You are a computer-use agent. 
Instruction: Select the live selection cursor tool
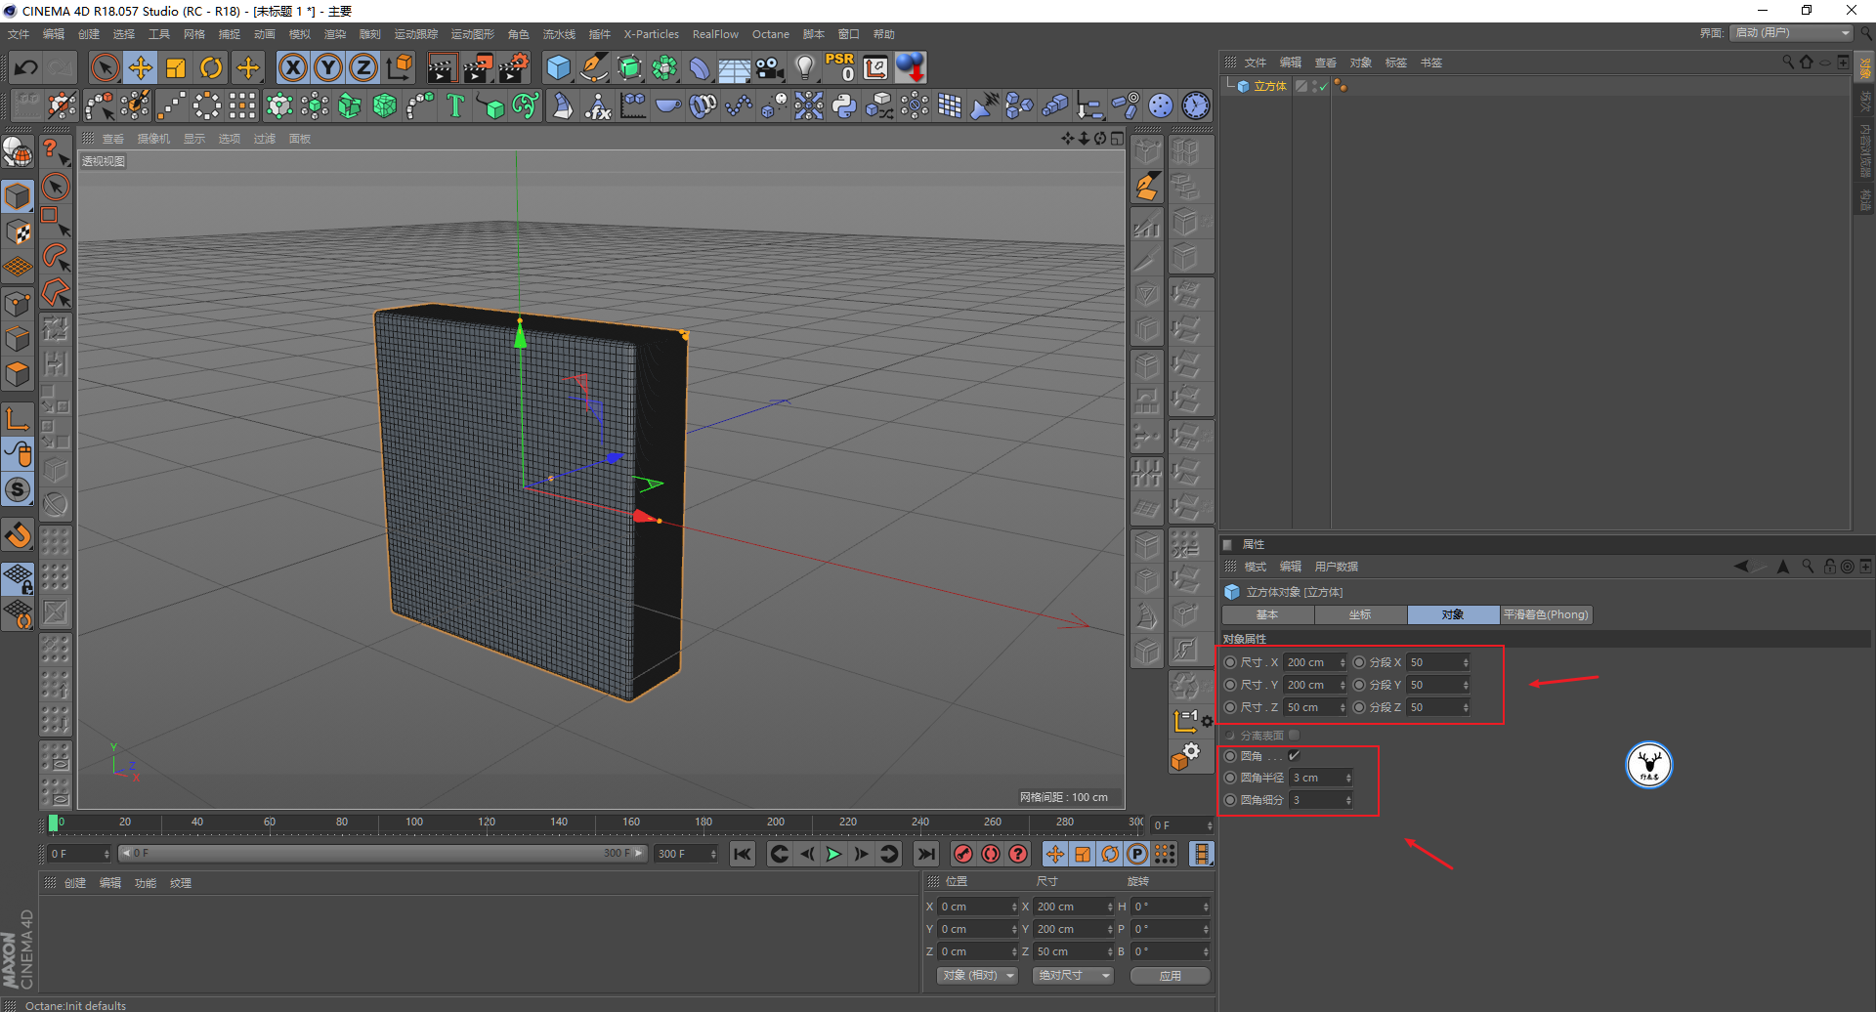pyautogui.click(x=105, y=67)
